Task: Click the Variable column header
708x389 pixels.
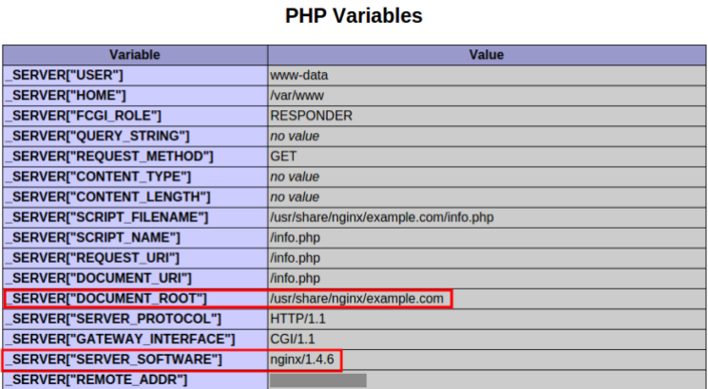Action: [134, 55]
